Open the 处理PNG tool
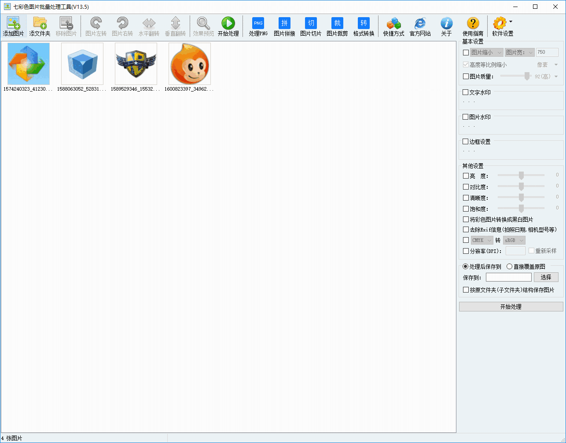 tap(258, 26)
